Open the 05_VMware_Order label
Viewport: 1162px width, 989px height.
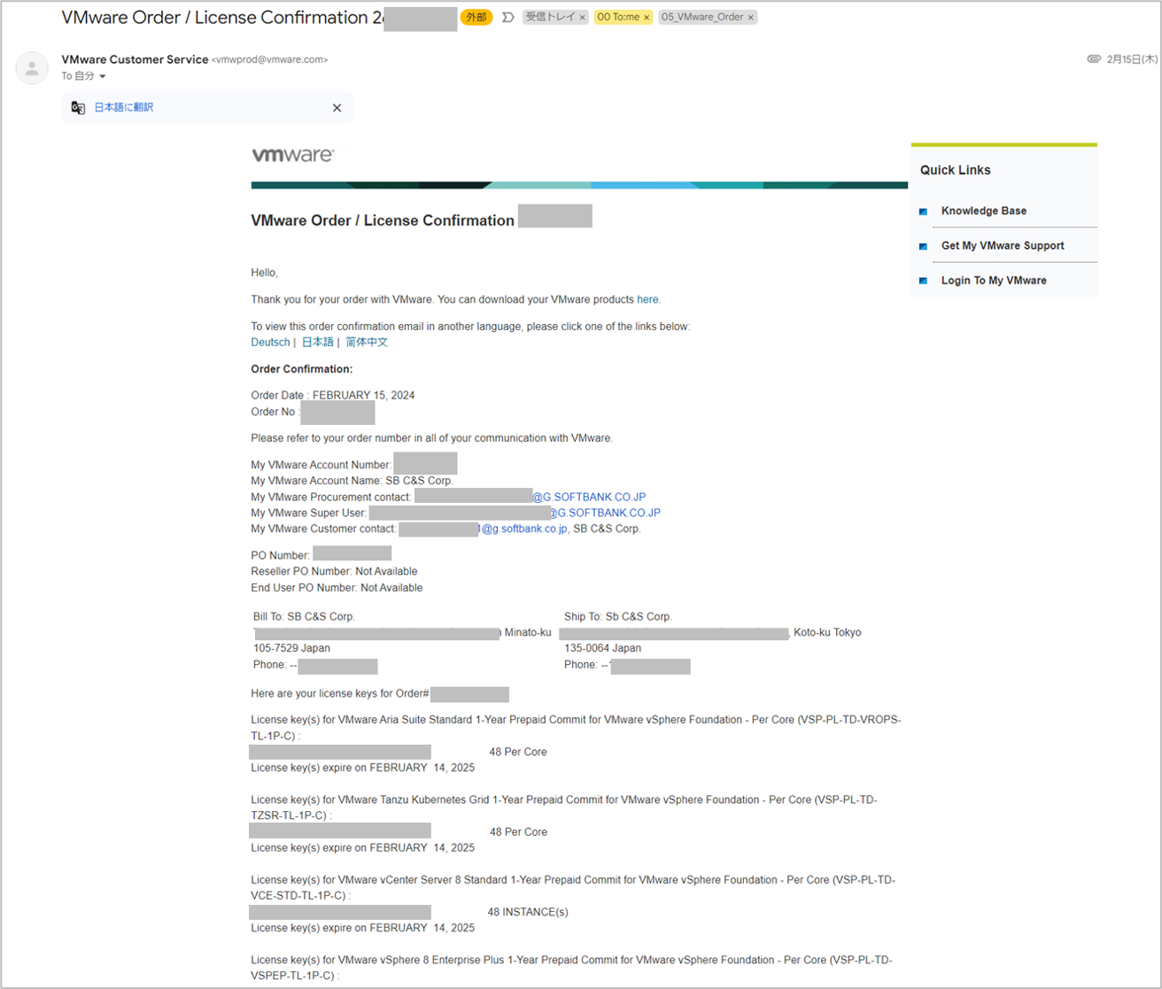click(702, 17)
